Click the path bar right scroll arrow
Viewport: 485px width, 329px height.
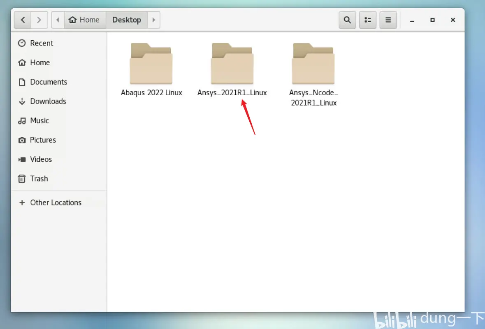click(x=154, y=20)
